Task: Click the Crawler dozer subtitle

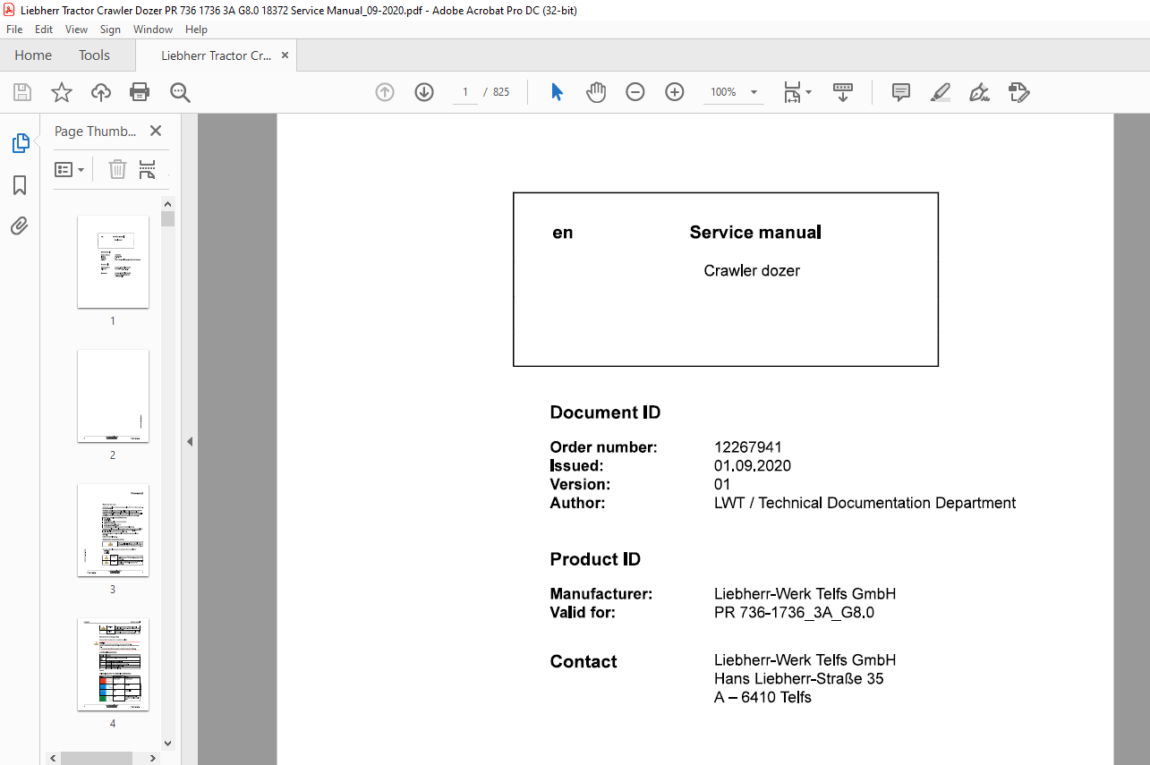Action: pos(752,271)
